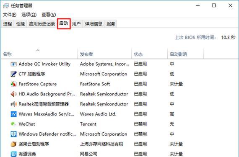Viewport: 239px width, 157px height.
Task: Open the 选项(O) menu
Action: pos(29,15)
